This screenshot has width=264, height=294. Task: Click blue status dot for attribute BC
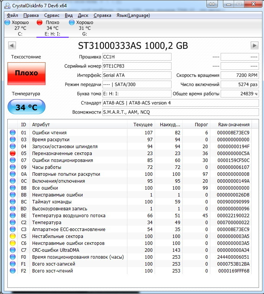[x=13, y=202]
